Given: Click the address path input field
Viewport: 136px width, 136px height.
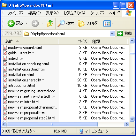Looking at the screenshot, I should click(66, 34).
